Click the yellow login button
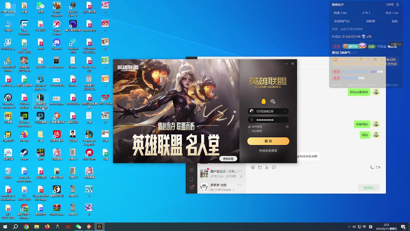This screenshot has width=410, height=231. click(268, 141)
